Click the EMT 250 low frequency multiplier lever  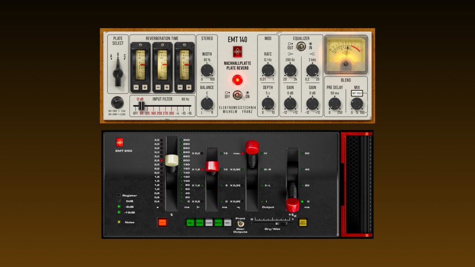(x=212, y=166)
